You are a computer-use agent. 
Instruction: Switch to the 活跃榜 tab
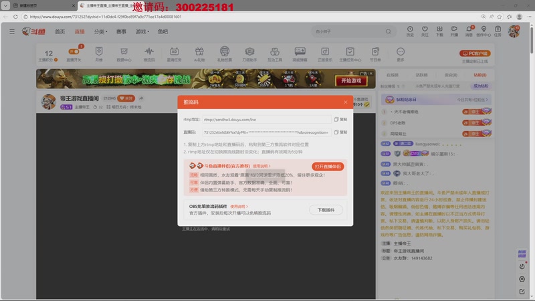point(421,75)
